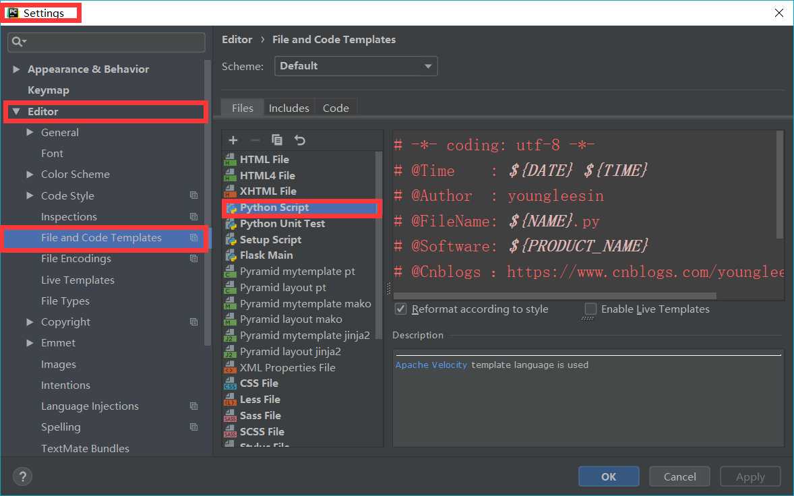Switch to the Code tab
Screen dimensions: 794x496
coord(336,108)
